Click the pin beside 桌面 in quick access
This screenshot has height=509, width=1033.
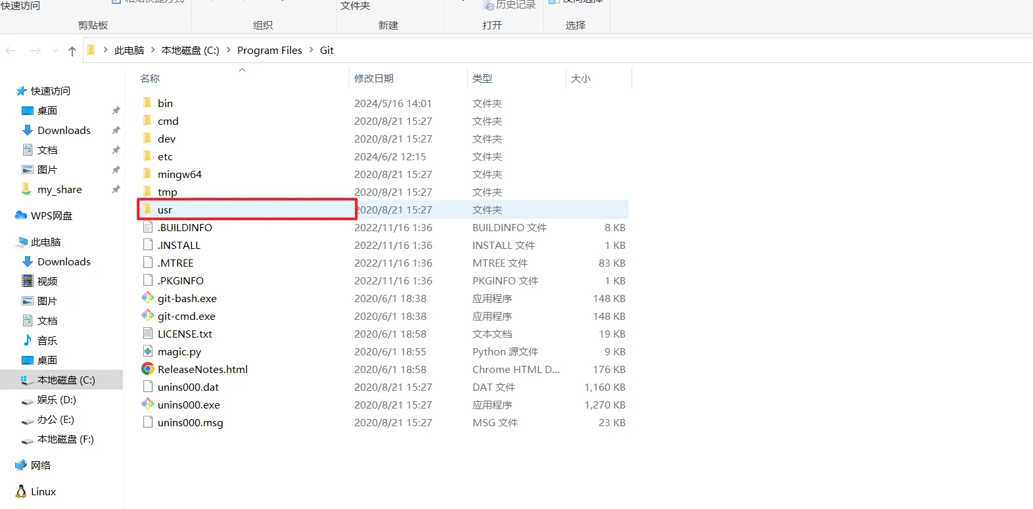point(116,110)
